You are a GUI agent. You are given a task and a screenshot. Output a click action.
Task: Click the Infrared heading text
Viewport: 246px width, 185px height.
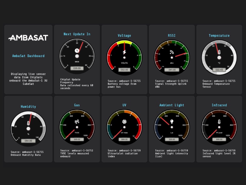[x=219, y=105]
